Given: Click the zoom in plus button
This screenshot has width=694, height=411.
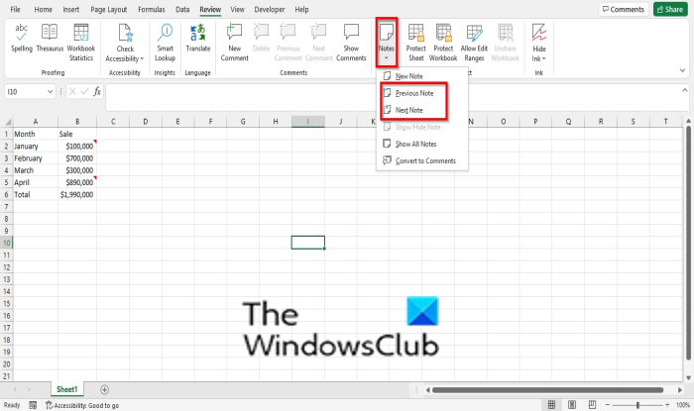Looking at the screenshot, I should coord(667,405).
